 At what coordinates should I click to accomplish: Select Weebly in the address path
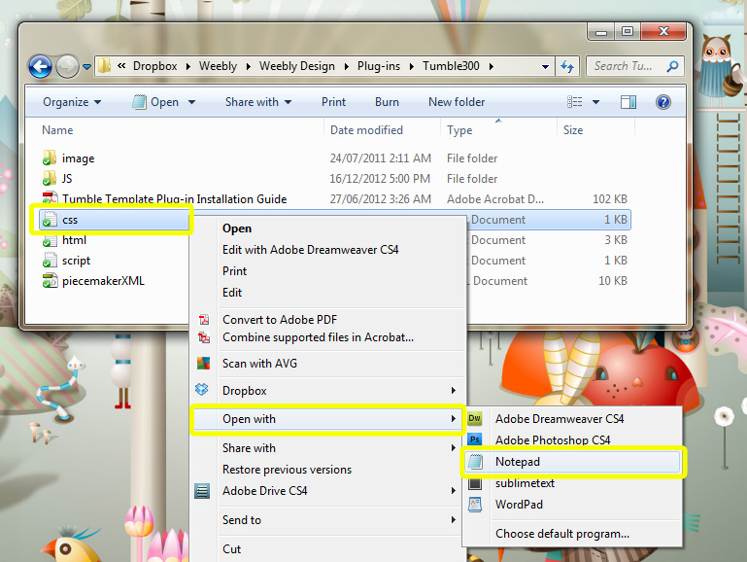[218, 66]
